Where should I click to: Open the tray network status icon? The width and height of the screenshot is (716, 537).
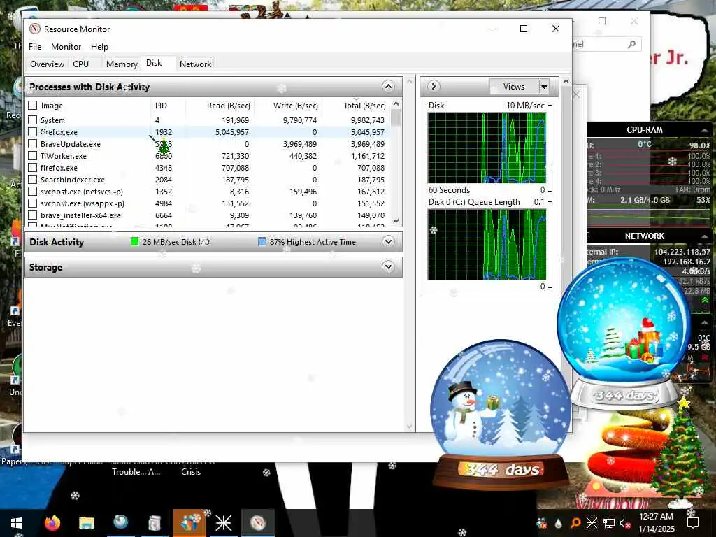(x=608, y=523)
